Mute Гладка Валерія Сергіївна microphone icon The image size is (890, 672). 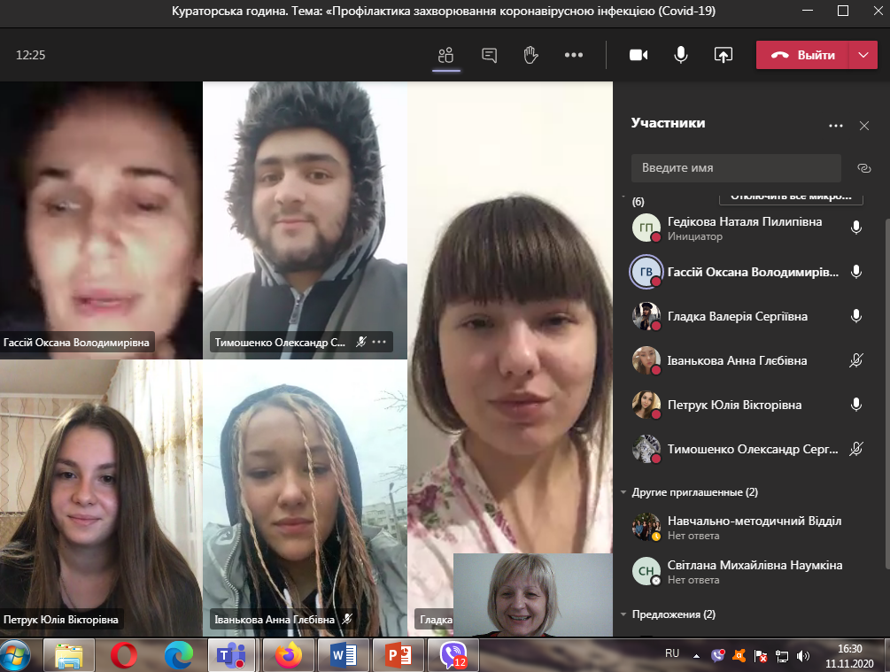click(856, 316)
